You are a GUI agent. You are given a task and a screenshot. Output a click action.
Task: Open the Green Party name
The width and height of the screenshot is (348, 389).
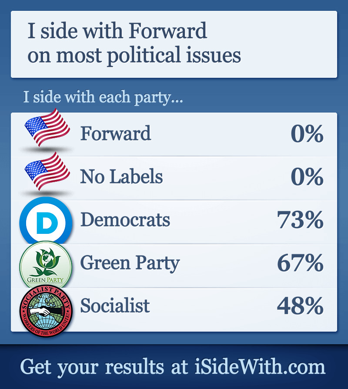pyautogui.click(x=130, y=263)
